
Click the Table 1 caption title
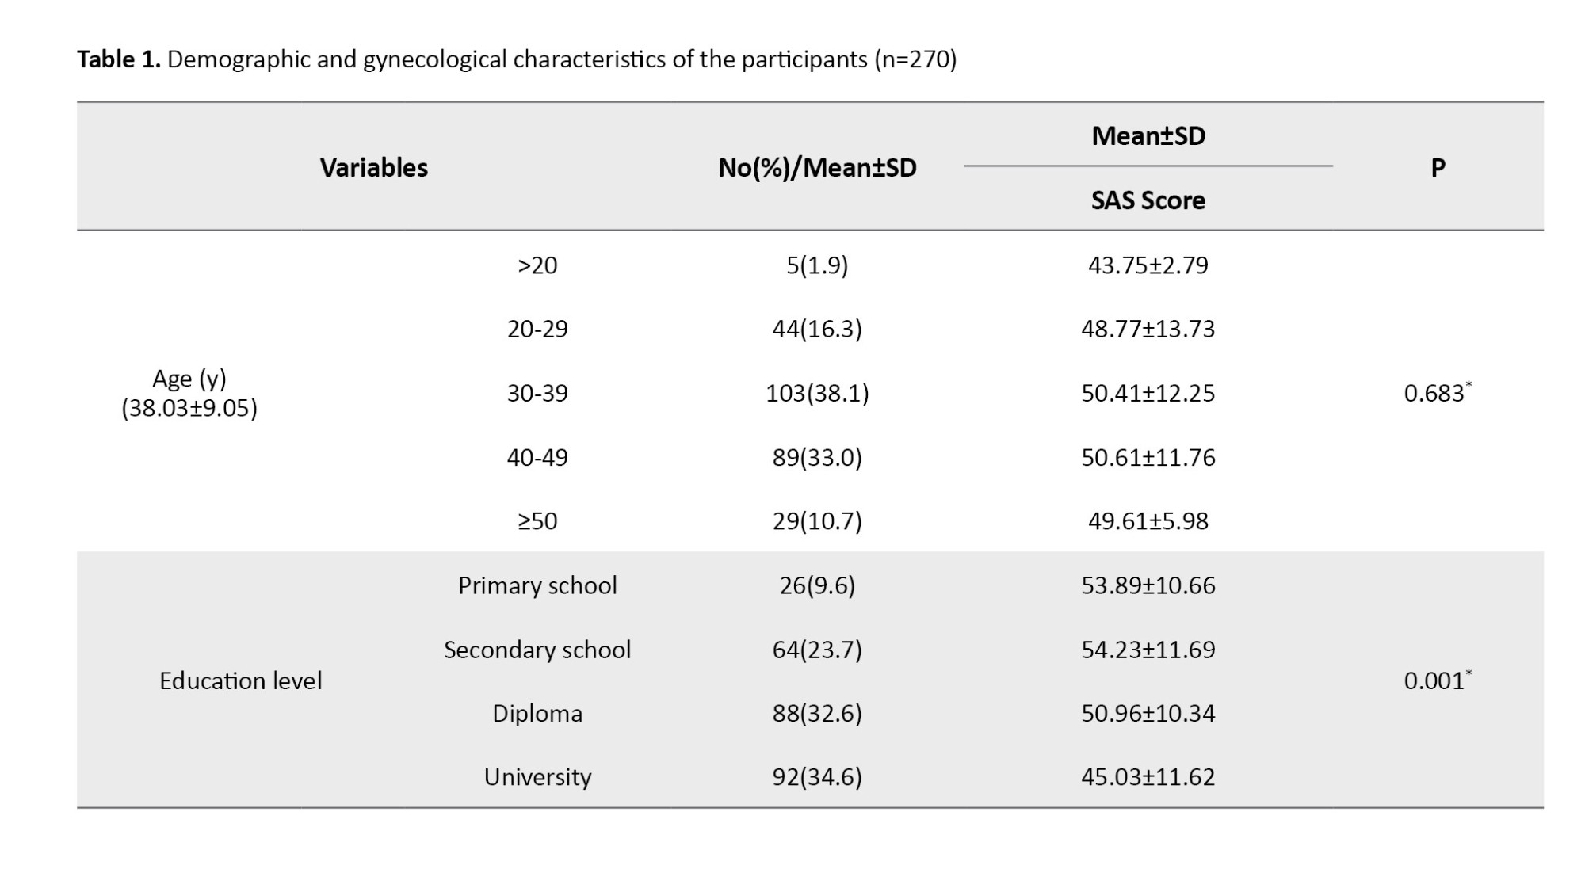point(516,59)
